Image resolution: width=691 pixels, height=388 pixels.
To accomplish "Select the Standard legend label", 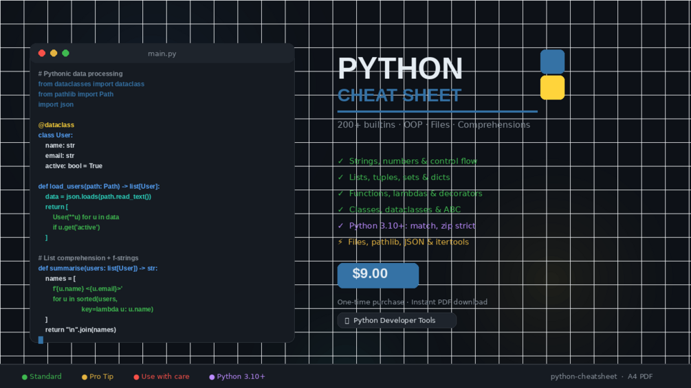I will point(45,376).
